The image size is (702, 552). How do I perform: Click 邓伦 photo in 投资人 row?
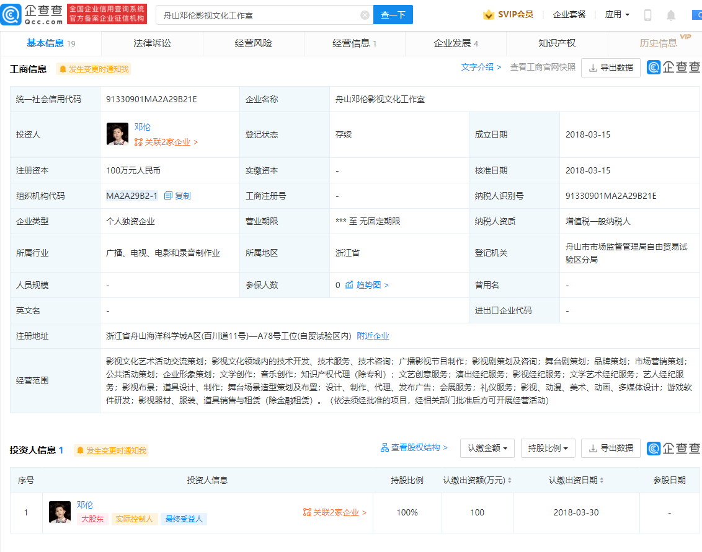click(x=117, y=134)
